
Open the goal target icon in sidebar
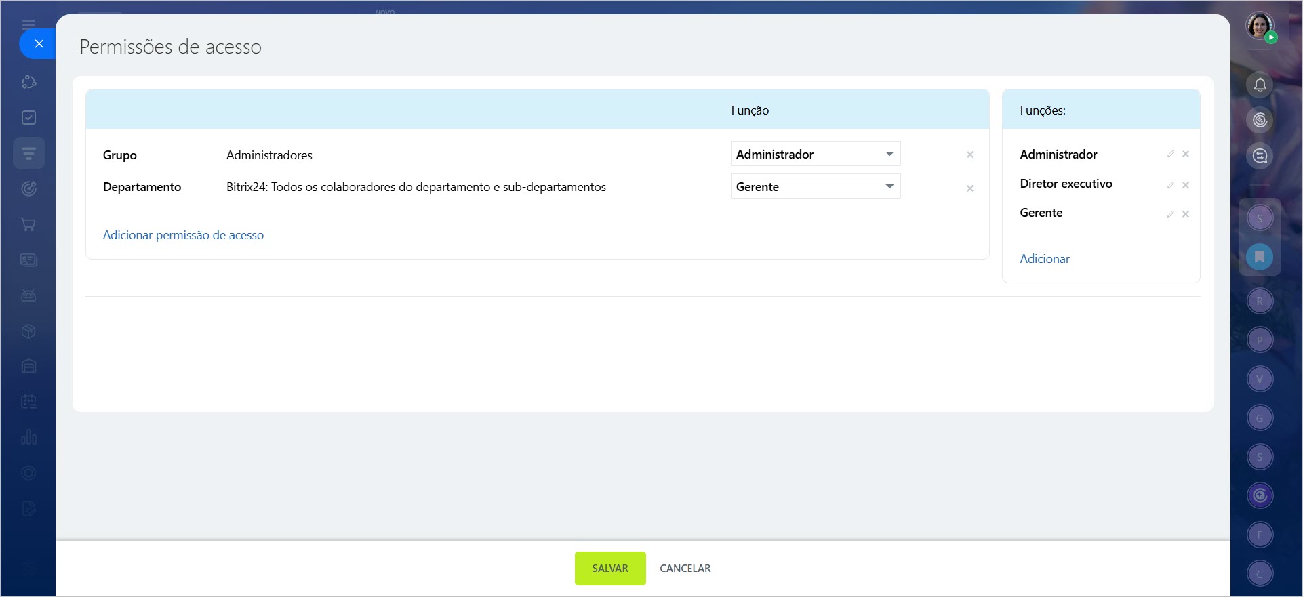click(x=28, y=188)
